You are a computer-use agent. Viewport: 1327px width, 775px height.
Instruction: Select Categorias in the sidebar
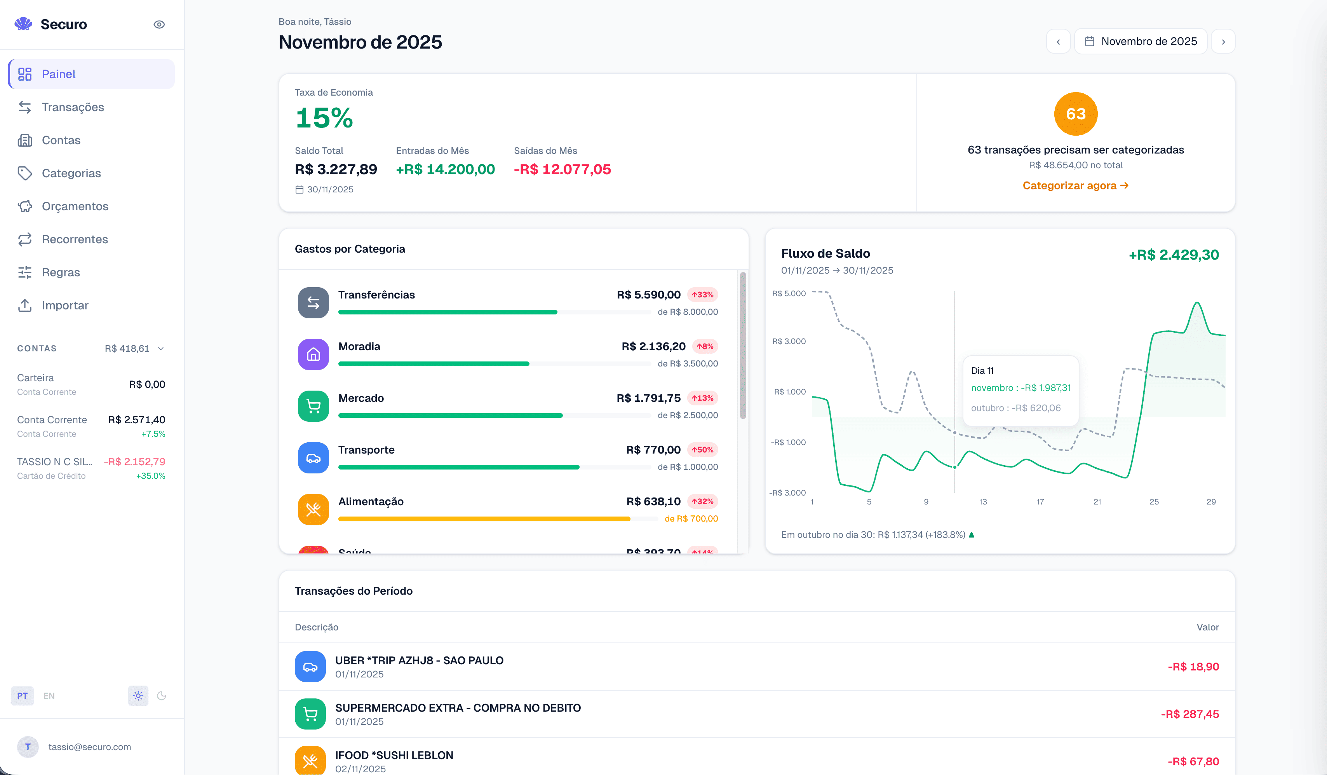[92, 173]
